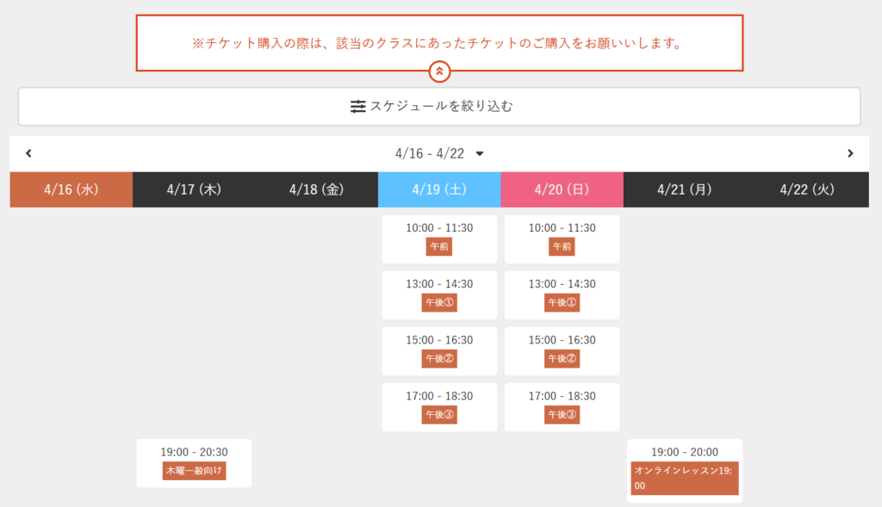Open the スケジュールを絞り込む filter button
The width and height of the screenshot is (882, 507).
(x=439, y=107)
